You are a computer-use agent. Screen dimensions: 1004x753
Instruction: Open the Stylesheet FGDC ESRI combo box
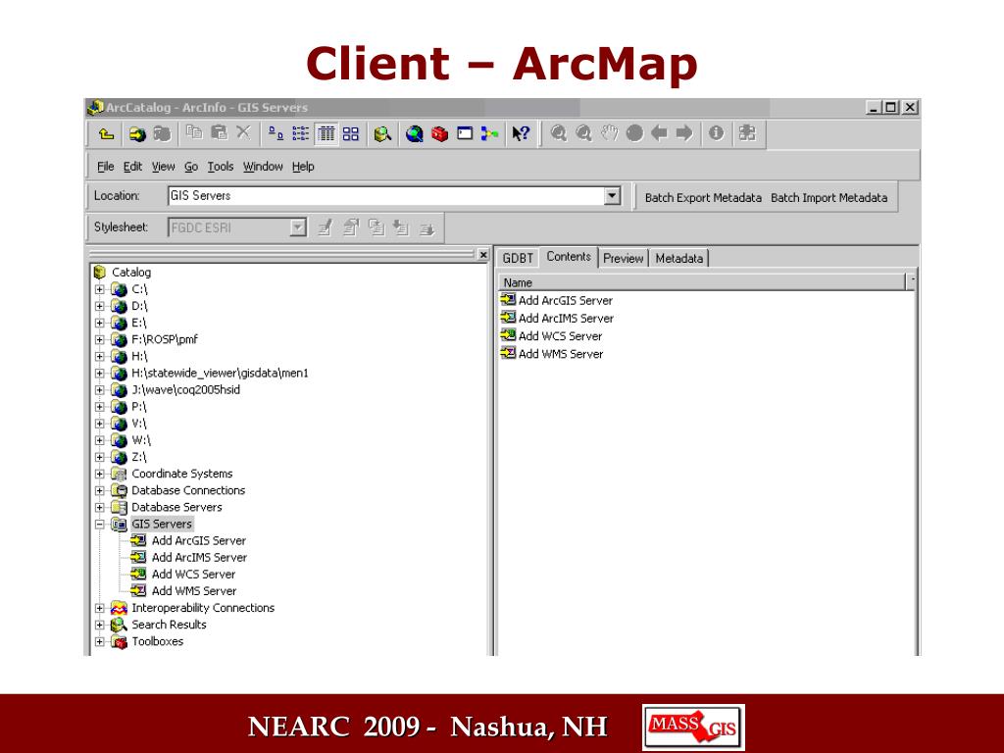coord(237,227)
